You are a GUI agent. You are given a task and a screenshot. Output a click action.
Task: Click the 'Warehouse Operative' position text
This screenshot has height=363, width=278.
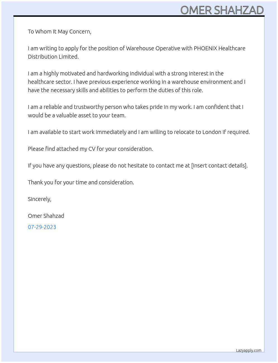pos(153,48)
